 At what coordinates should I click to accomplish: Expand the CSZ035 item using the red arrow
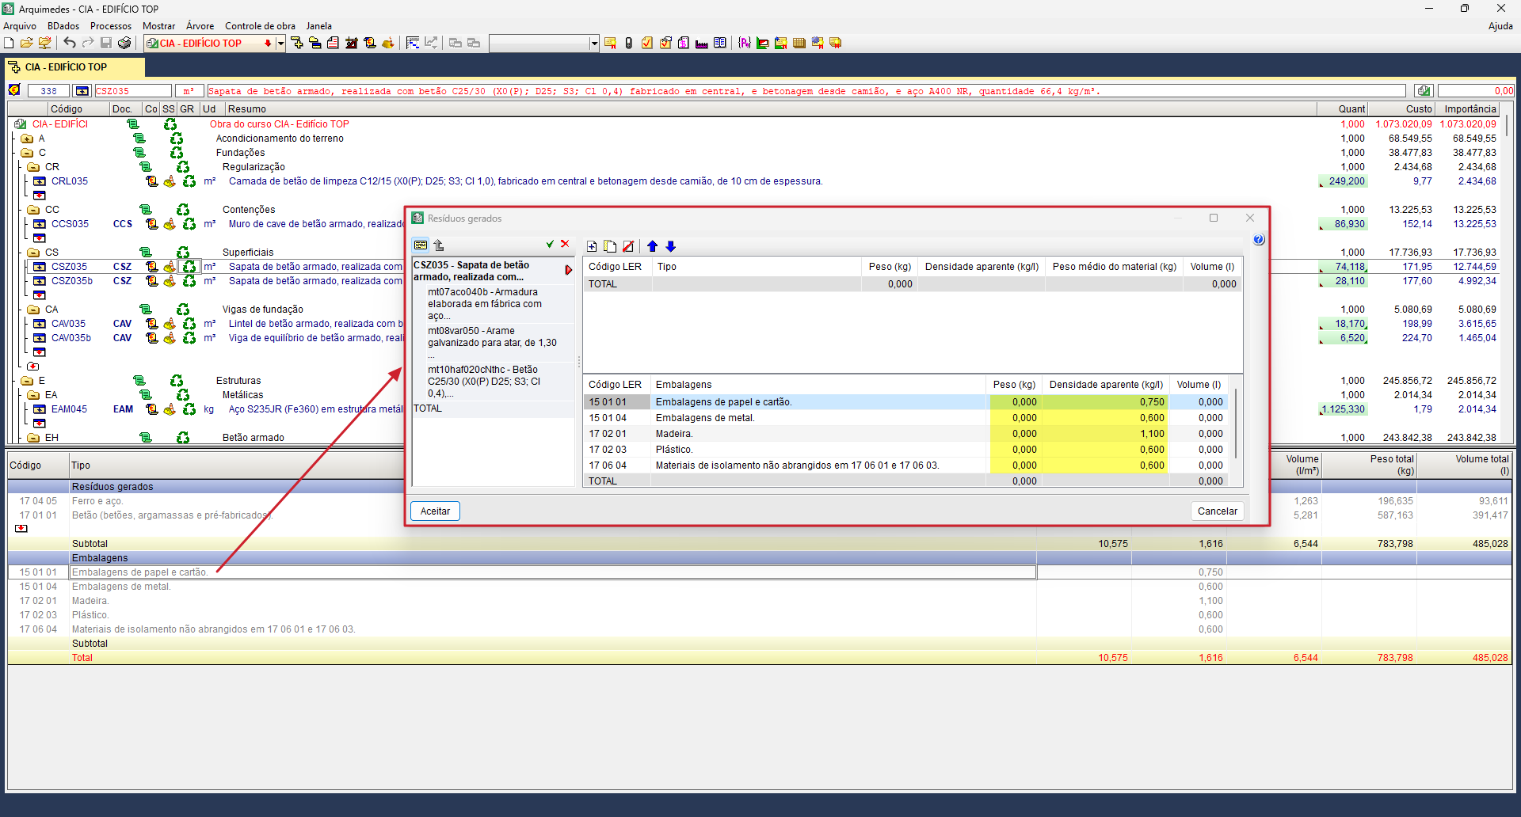tap(568, 270)
